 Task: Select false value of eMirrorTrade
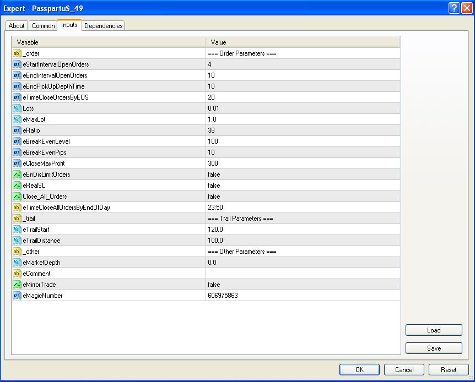(x=214, y=285)
